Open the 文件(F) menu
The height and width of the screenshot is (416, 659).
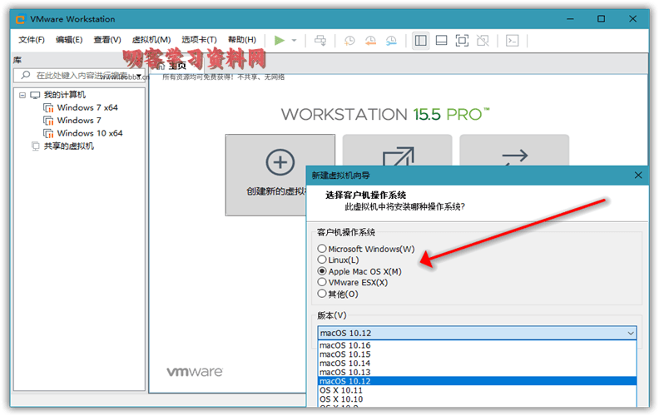32,40
